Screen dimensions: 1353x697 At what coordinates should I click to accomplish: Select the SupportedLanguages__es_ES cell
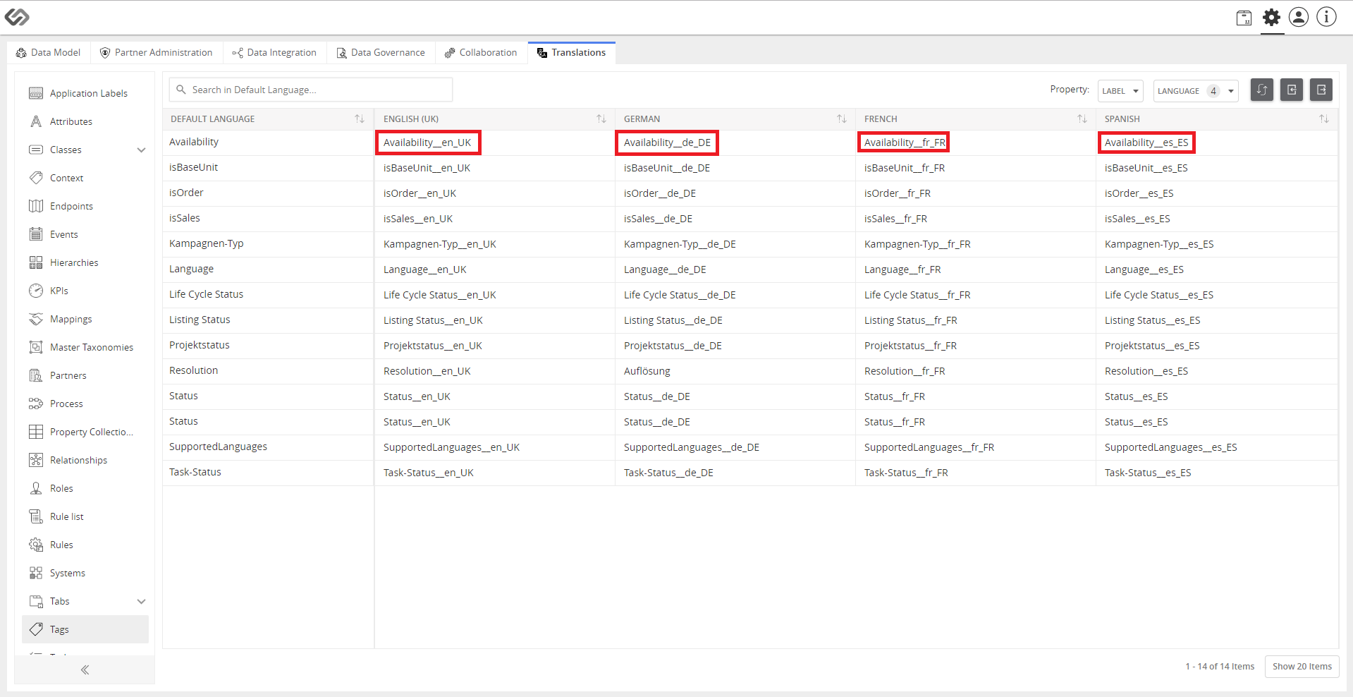pos(1216,447)
